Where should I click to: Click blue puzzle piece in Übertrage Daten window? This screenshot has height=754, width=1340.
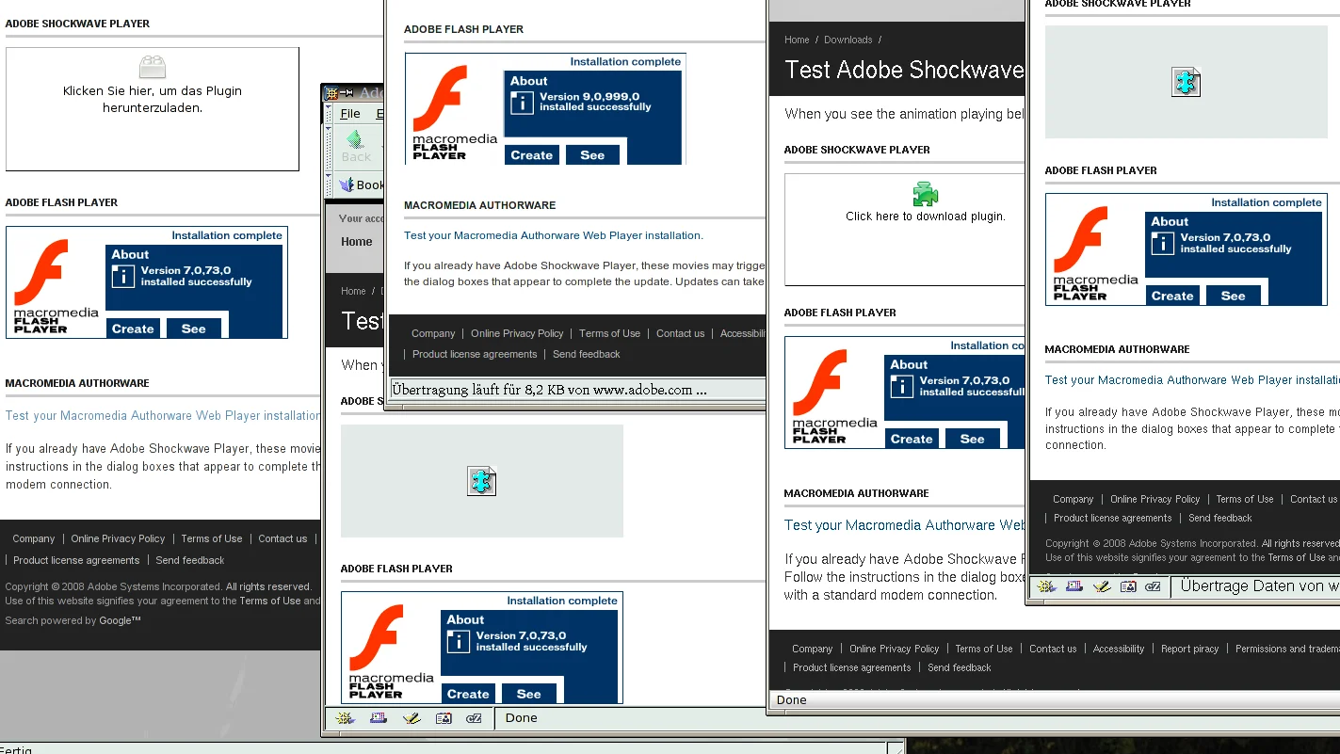(x=1186, y=82)
